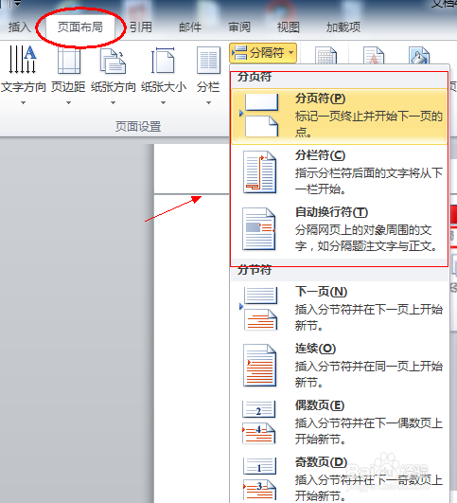Click the 页边距 margins icon
457x503 pixels.
68,61
